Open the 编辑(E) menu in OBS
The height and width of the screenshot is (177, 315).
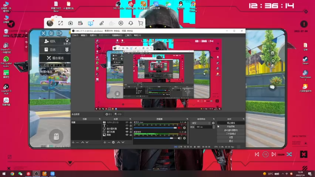click(84, 35)
